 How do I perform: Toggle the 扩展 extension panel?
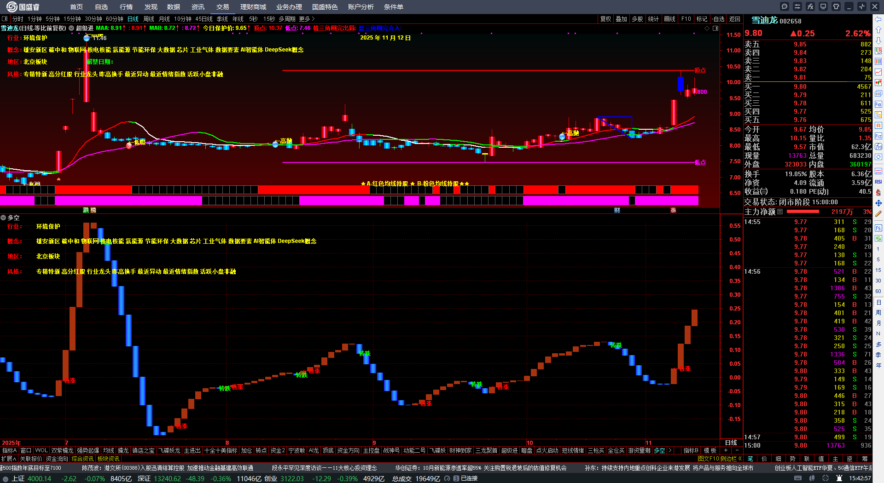pyautogui.click(x=9, y=459)
